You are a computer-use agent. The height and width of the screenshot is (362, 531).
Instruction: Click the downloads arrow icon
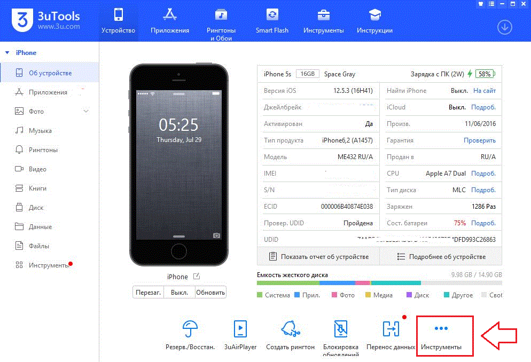point(505,27)
